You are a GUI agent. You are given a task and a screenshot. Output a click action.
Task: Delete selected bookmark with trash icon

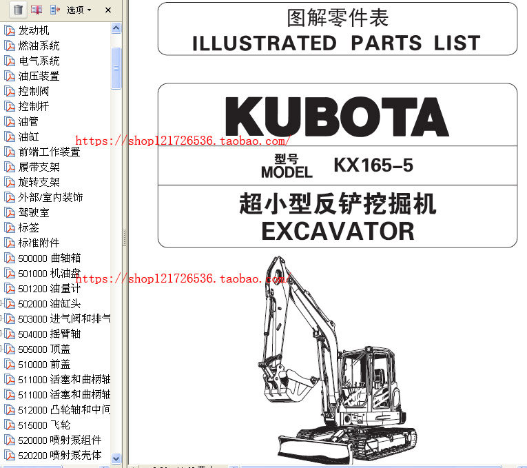pyautogui.click(x=18, y=10)
